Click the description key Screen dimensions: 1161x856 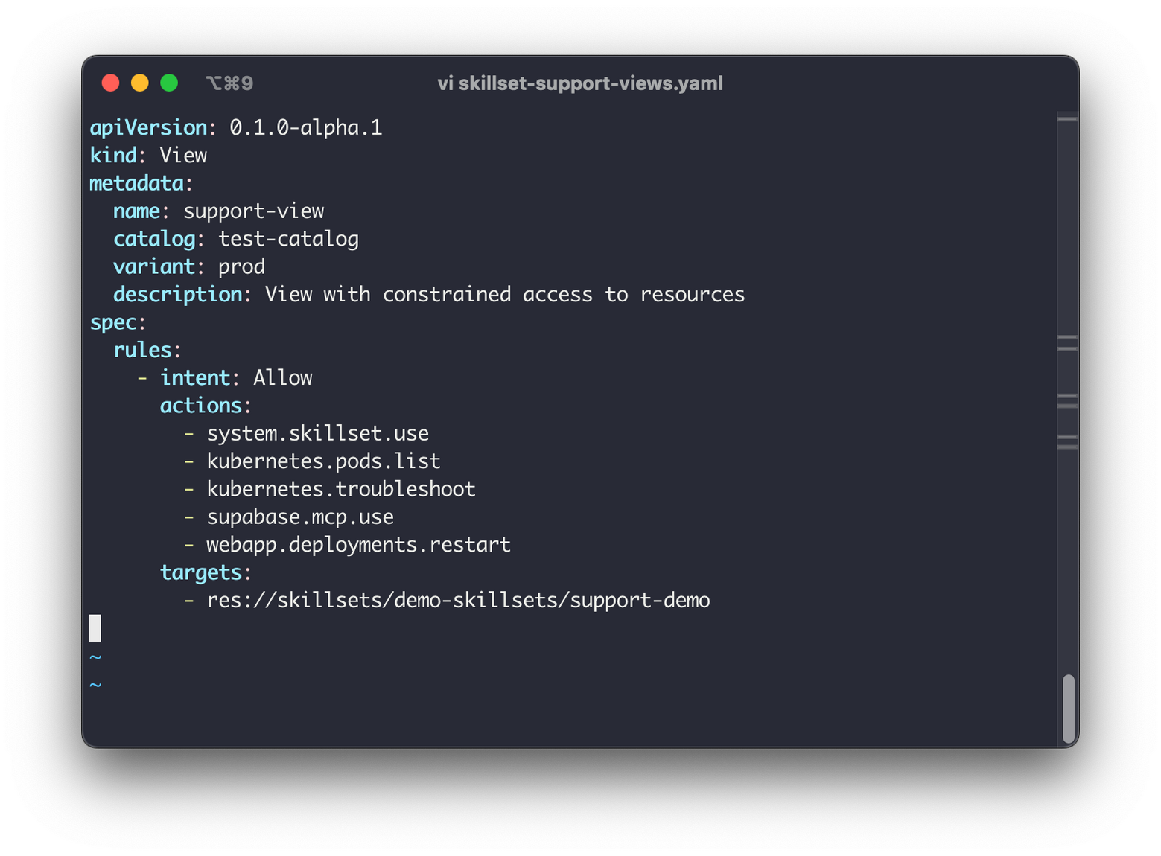177,295
